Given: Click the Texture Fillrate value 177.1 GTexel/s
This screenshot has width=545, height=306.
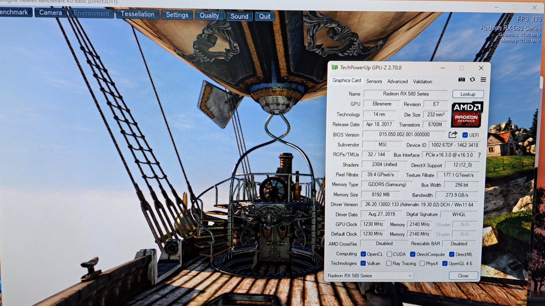Looking at the screenshot, I should point(458,175).
